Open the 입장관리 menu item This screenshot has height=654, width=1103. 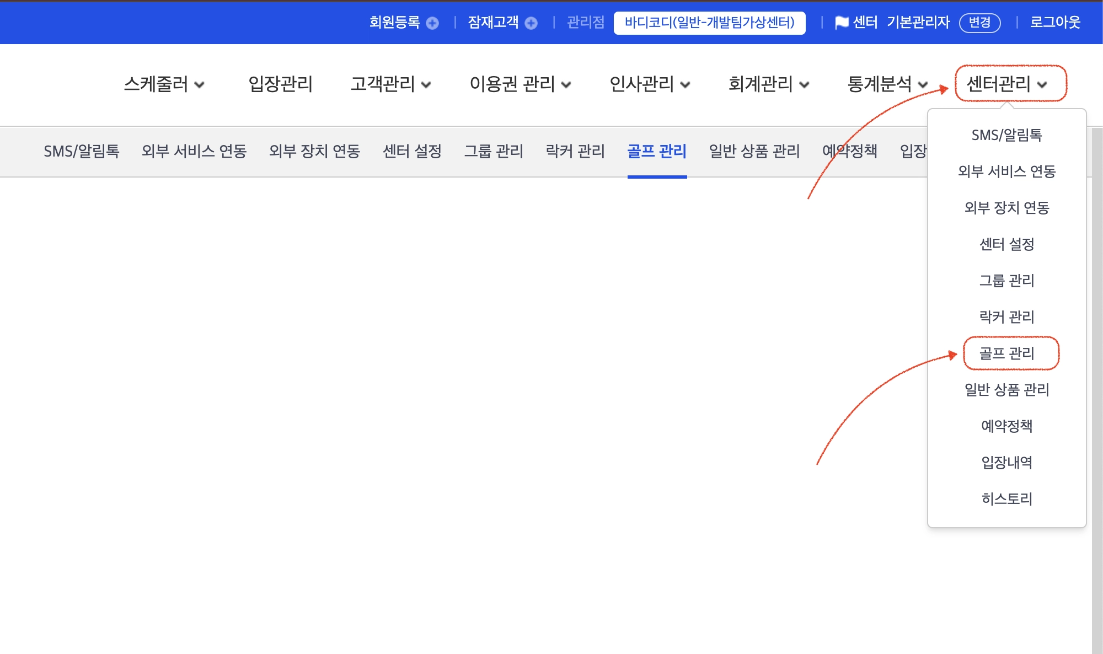tap(280, 84)
